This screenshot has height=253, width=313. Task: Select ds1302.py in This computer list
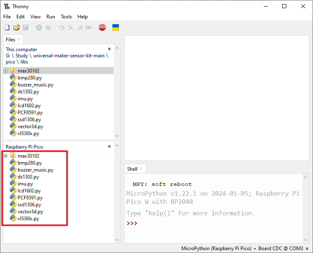click(28, 92)
